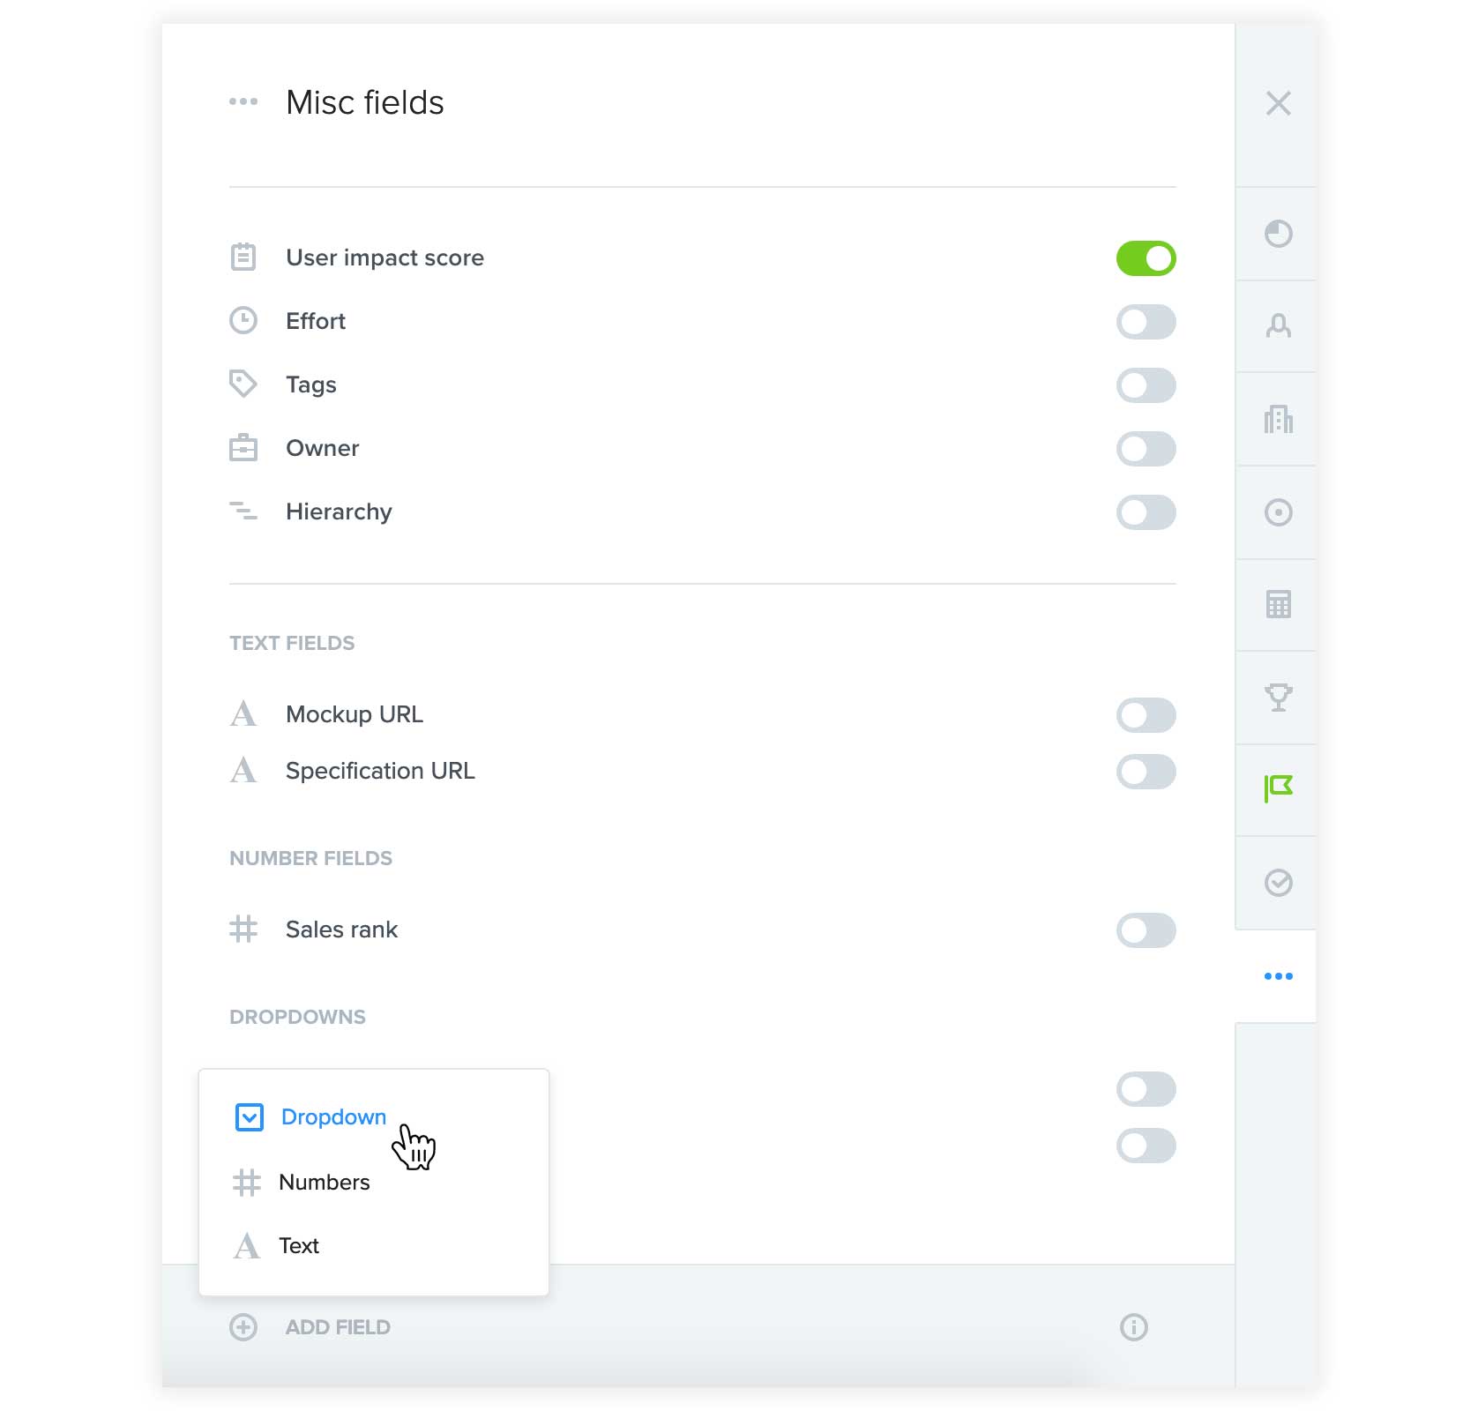Enable the Sales rank toggle

click(1146, 930)
